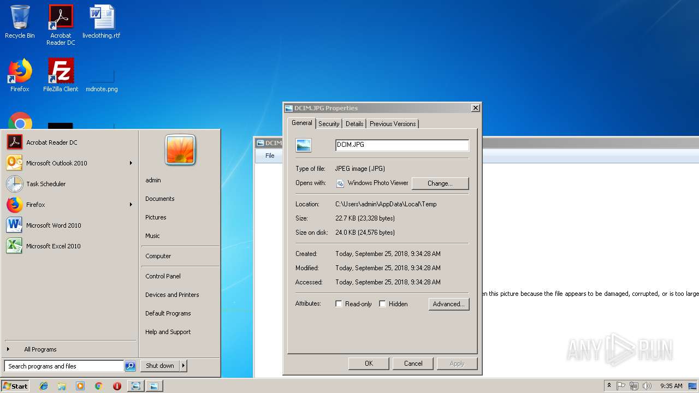Open Computer from Start menu
This screenshot has height=393, width=699.
(x=158, y=256)
